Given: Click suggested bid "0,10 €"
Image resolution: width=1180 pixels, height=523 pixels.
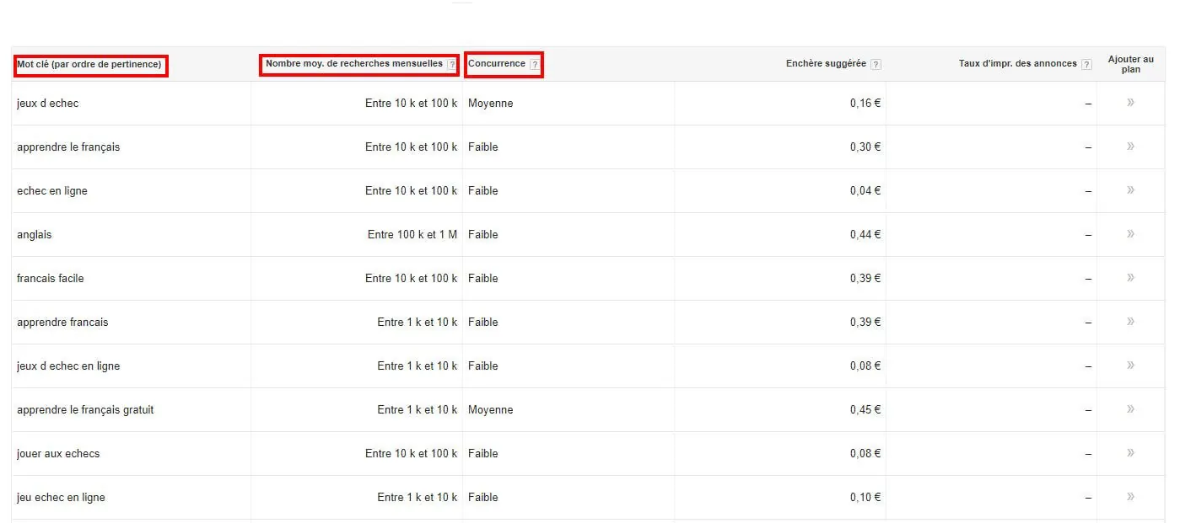Looking at the screenshot, I should (865, 497).
